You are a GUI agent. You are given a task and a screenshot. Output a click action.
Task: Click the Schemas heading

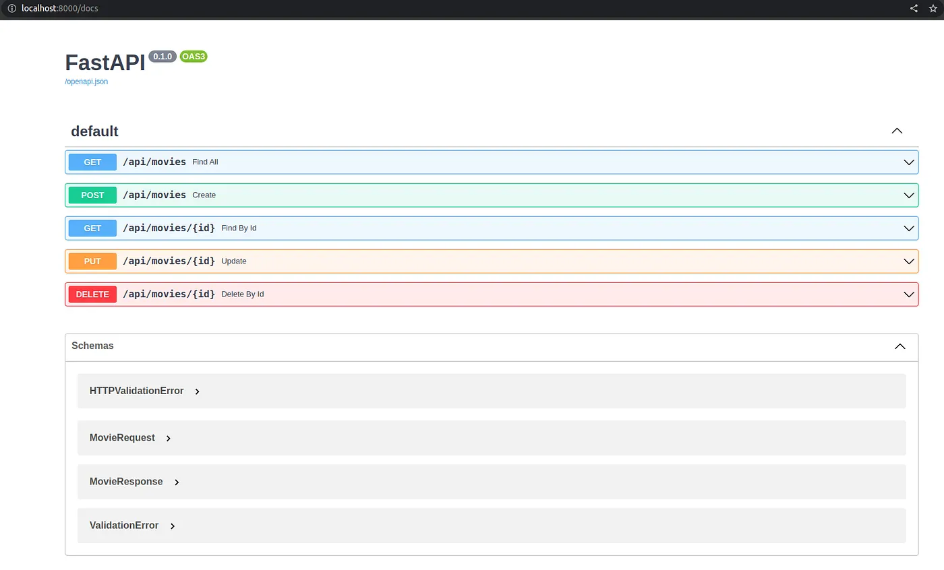coord(92,346)
